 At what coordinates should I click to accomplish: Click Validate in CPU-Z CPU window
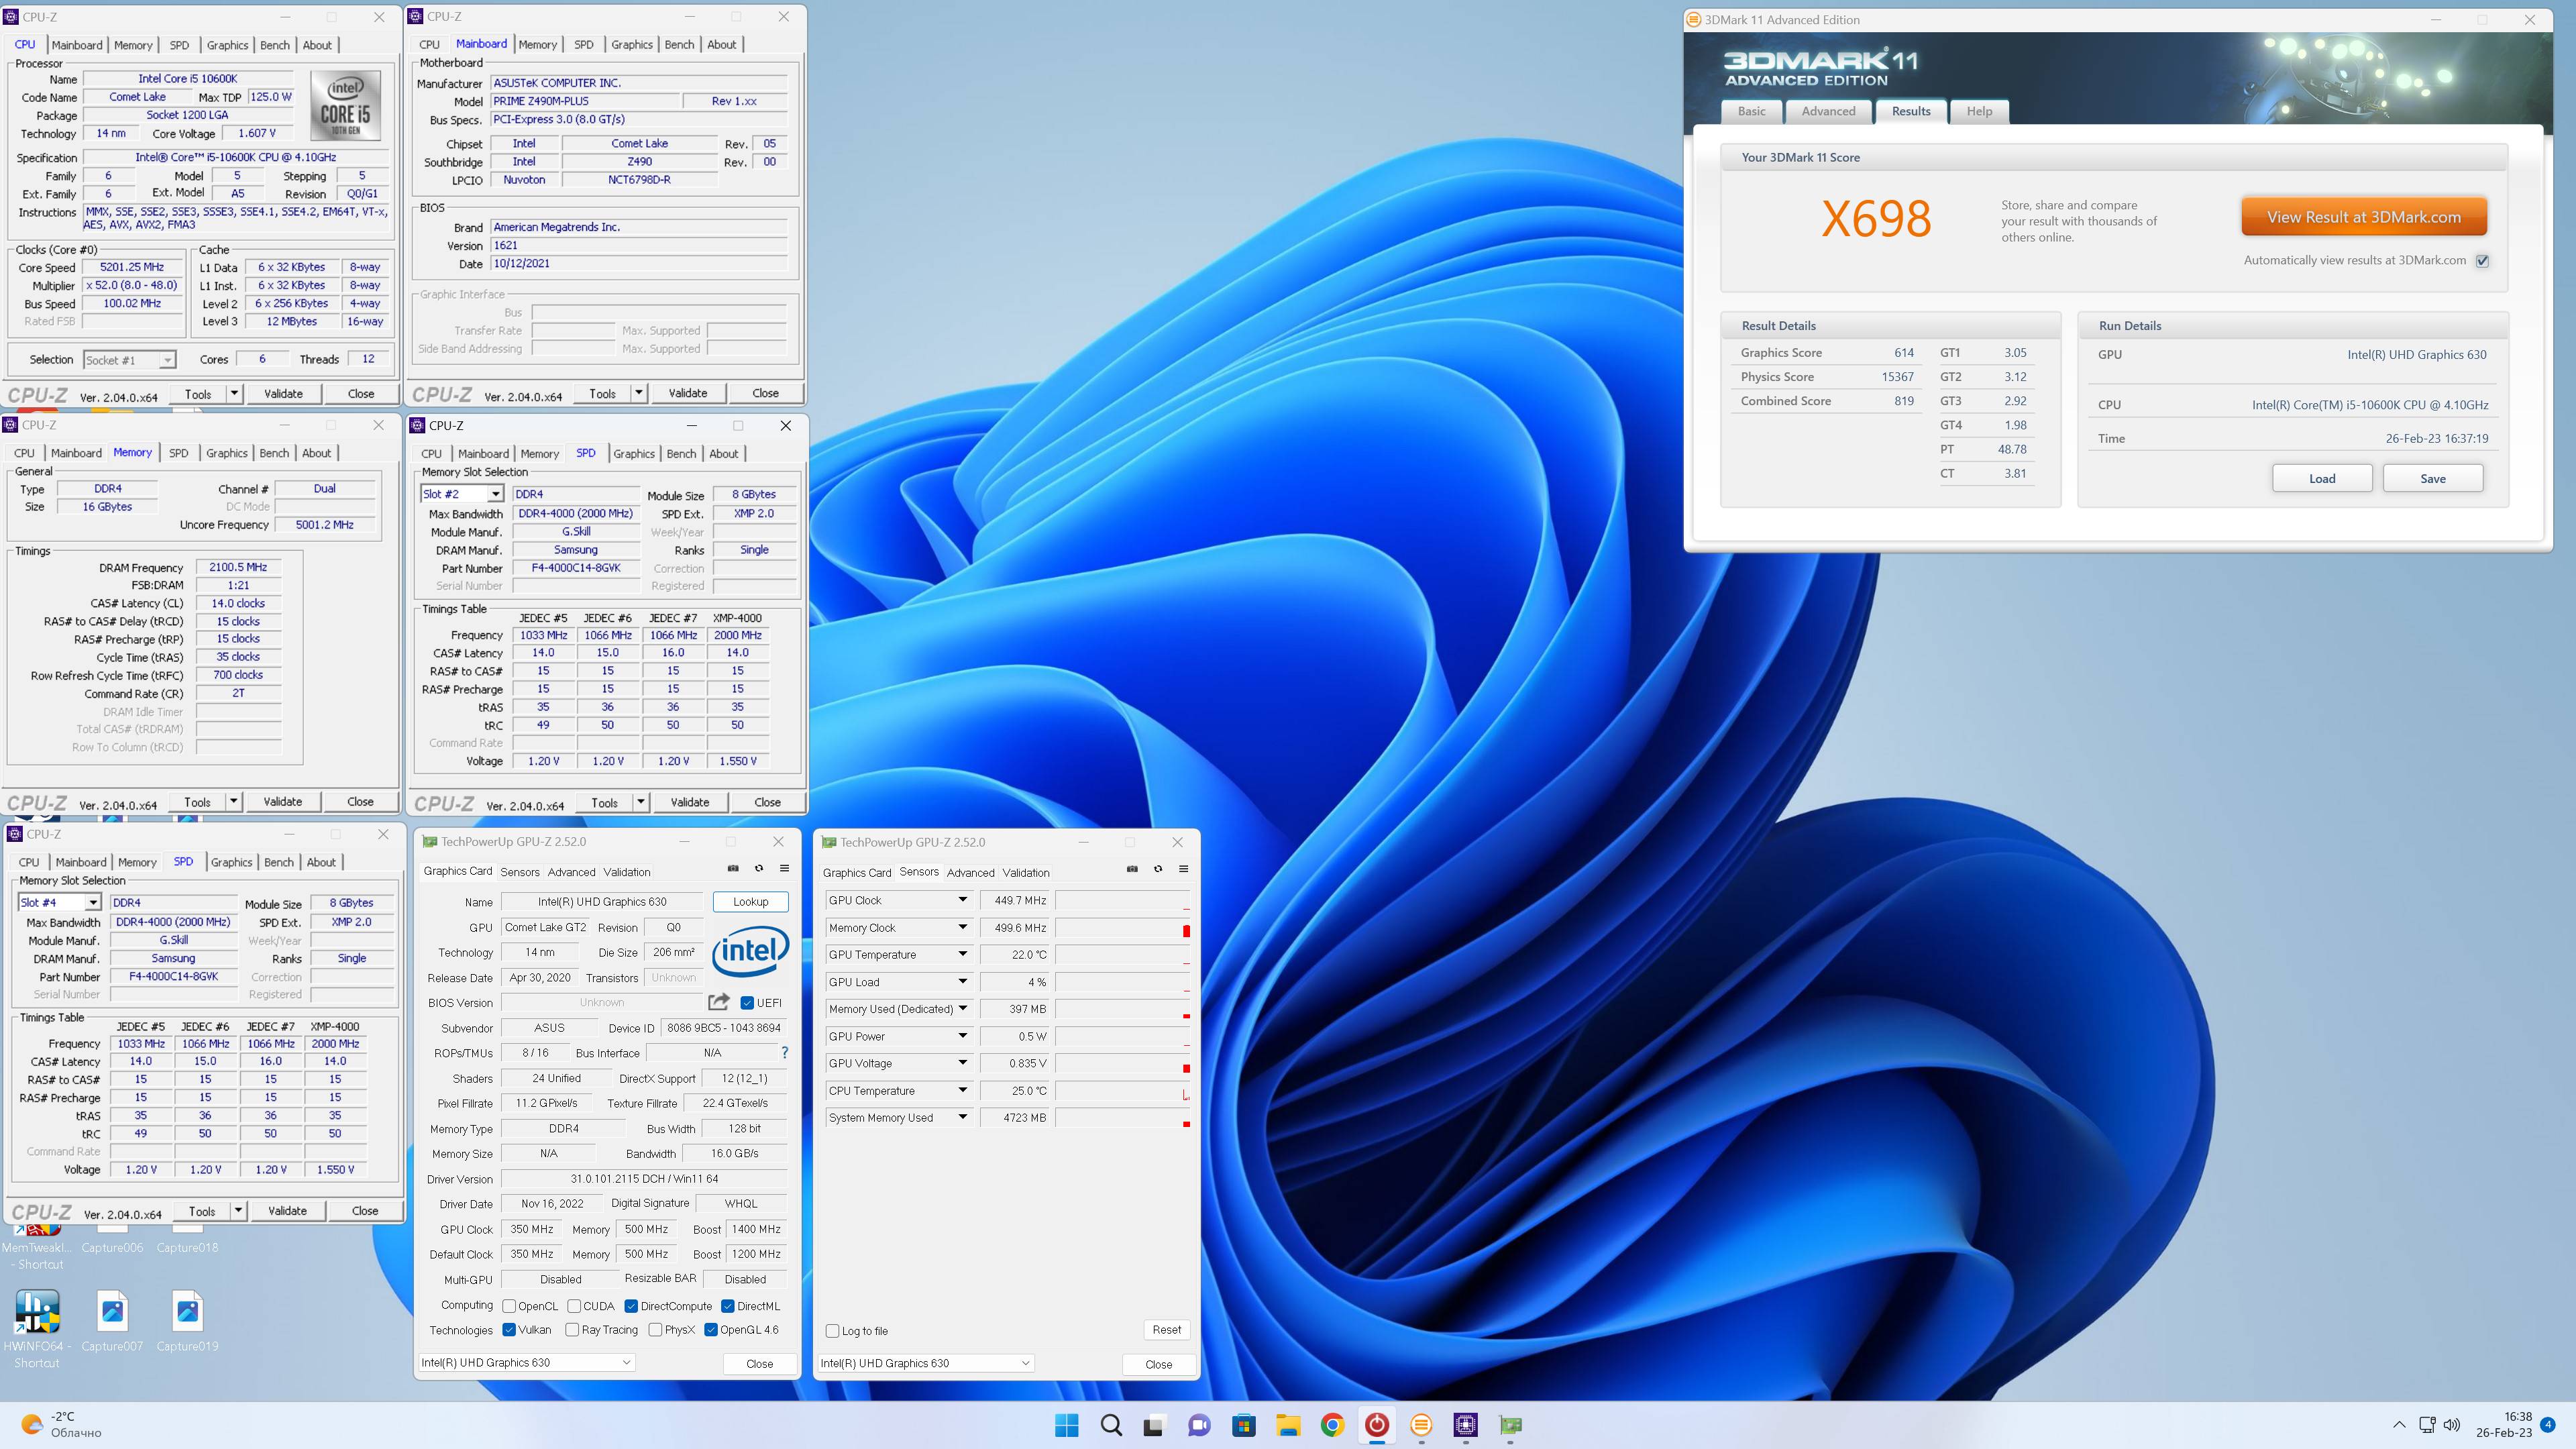click(x=283, y=394)
